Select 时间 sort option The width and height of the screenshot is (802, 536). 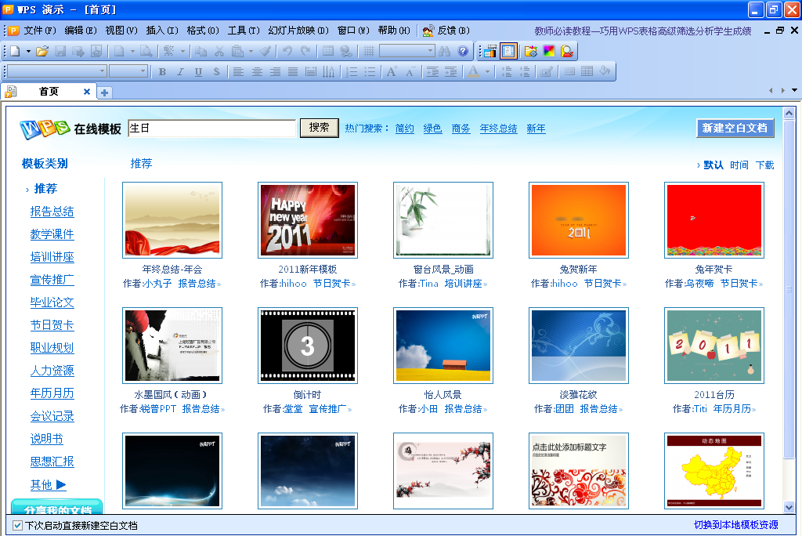pos(739,165)
